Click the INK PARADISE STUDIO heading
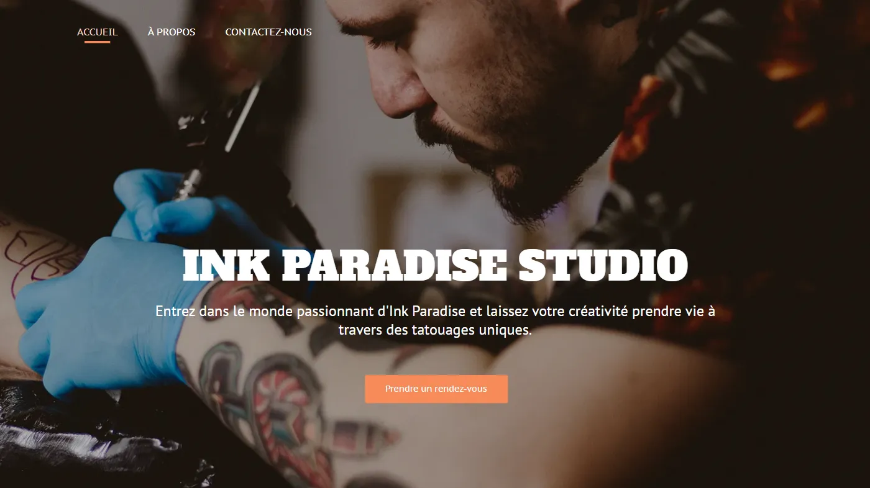The height and width of the screenshot is (488, 870). [435, 266]
